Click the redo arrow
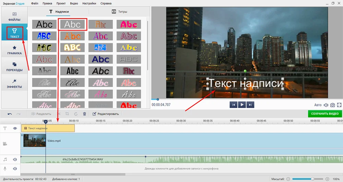 click(19, 114)
